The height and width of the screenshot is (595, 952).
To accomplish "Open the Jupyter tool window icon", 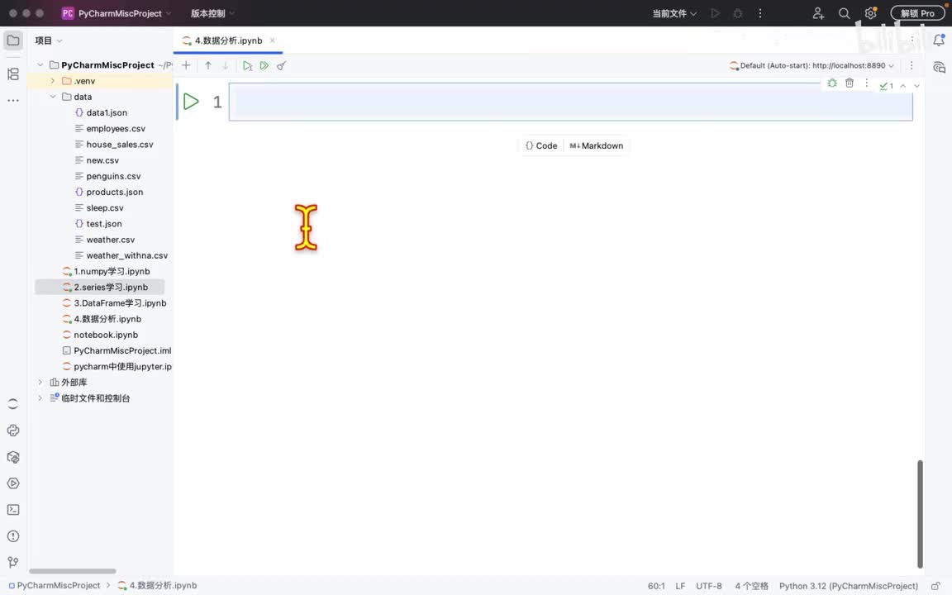I will tap(12, 404).
